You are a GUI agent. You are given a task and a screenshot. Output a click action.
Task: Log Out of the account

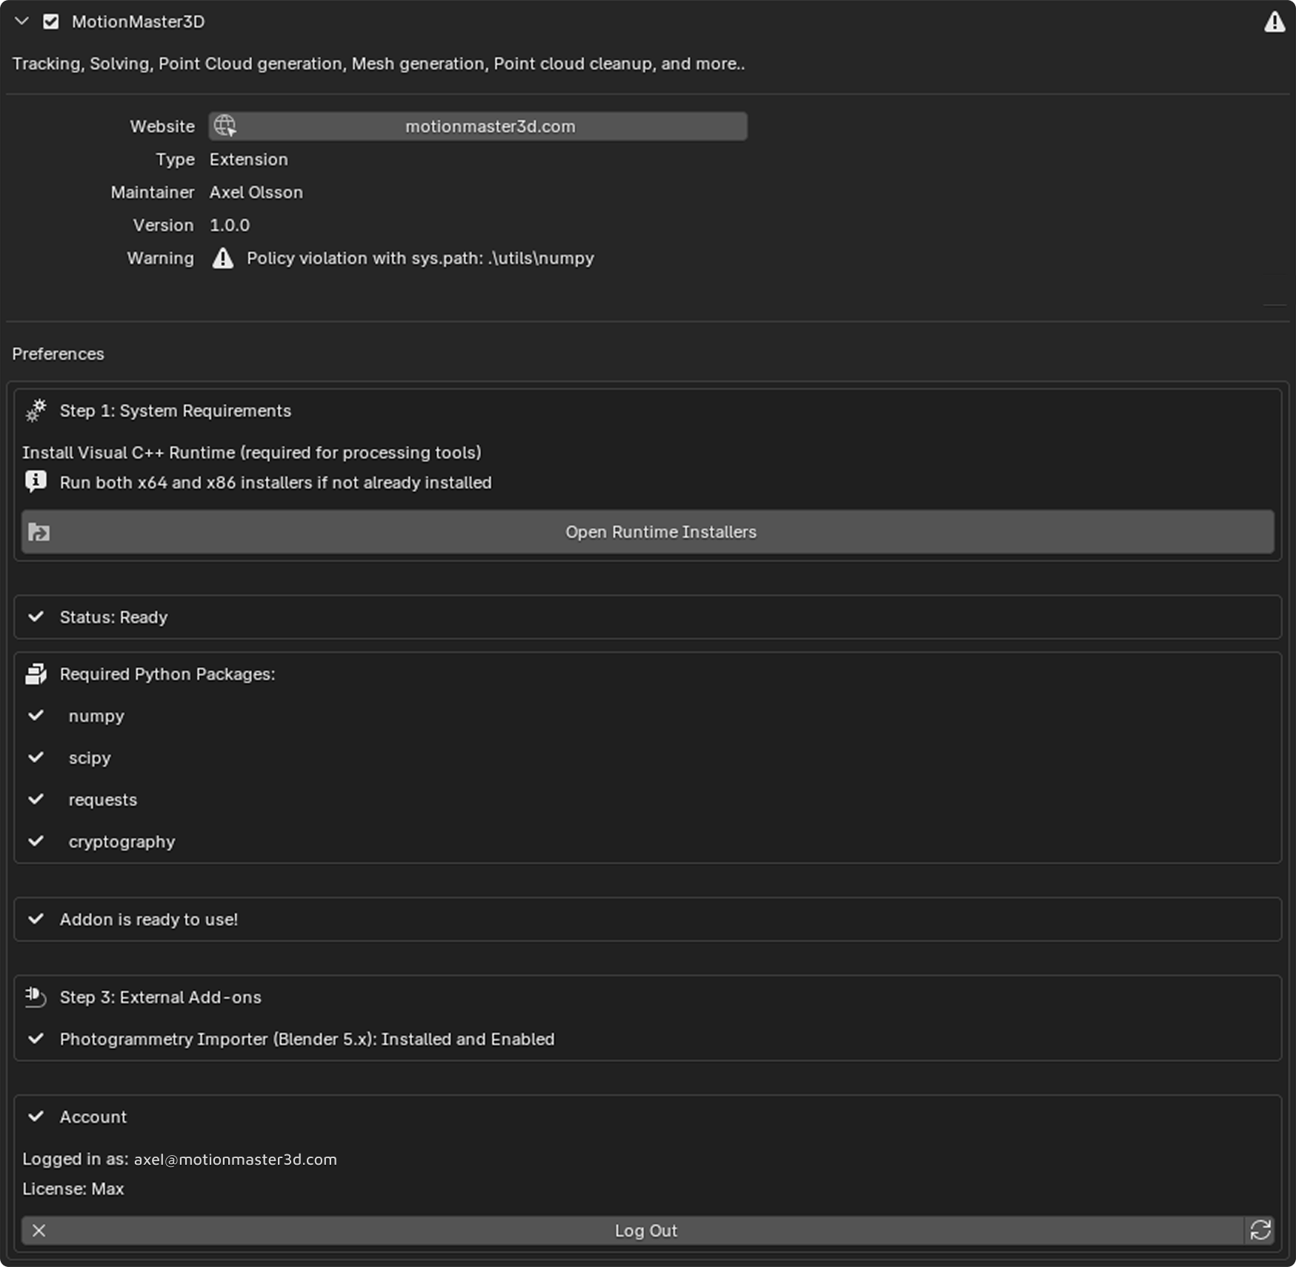pyautogui.click(x=645, y=1231)
